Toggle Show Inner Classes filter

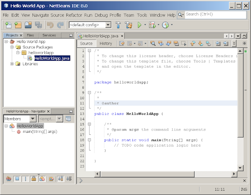[42, 179]
